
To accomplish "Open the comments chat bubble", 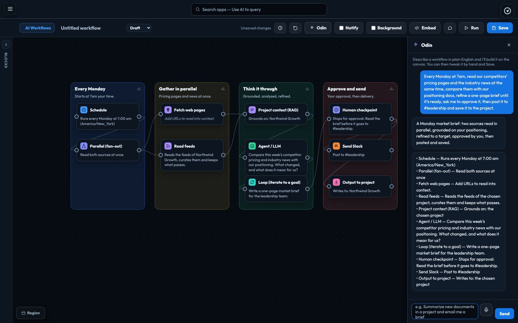I will coord(450,28).
